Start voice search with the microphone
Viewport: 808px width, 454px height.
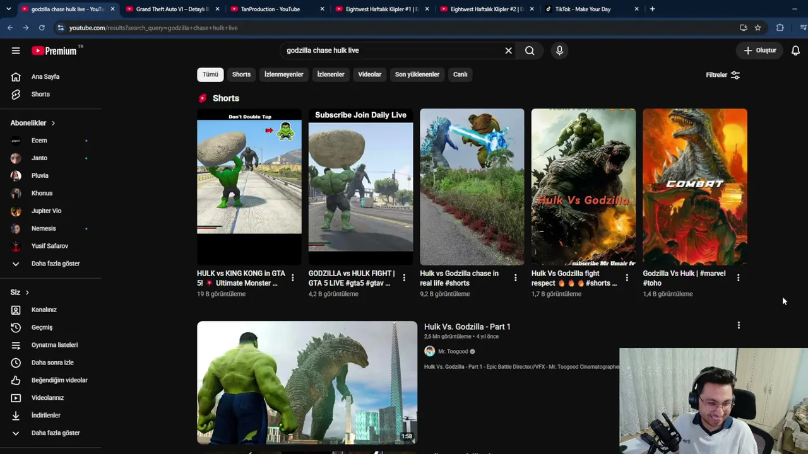tap(559, 50)
